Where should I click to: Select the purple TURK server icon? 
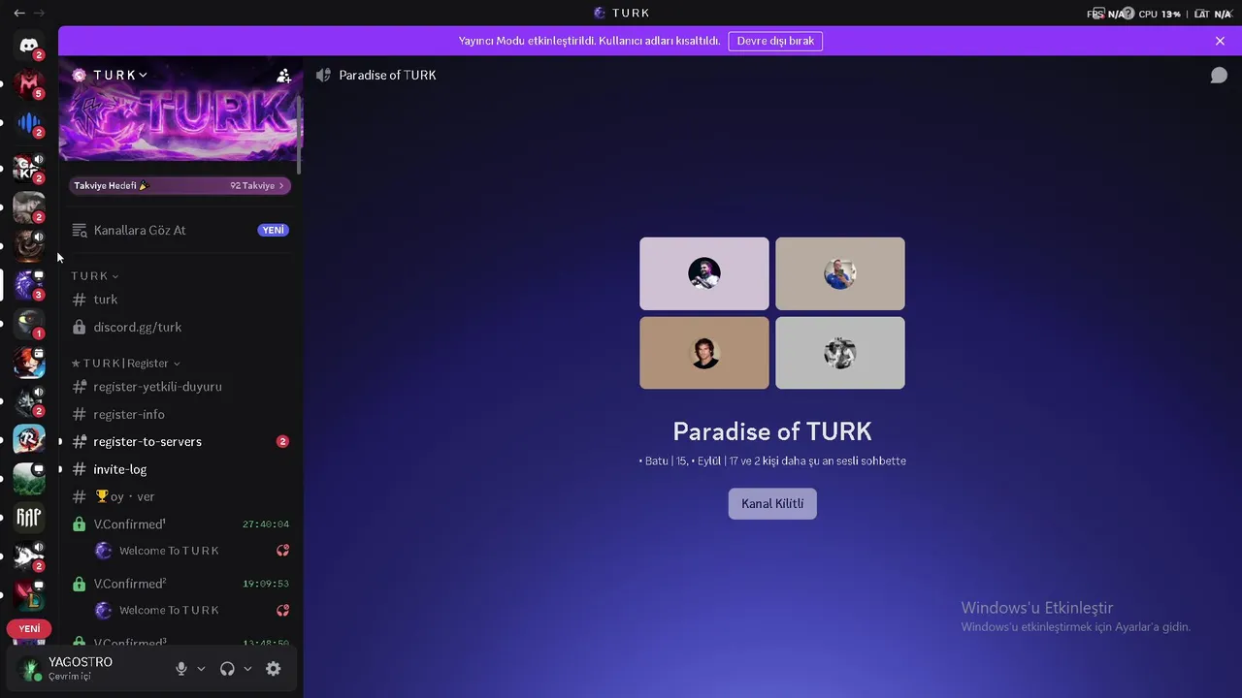point(27,285)
